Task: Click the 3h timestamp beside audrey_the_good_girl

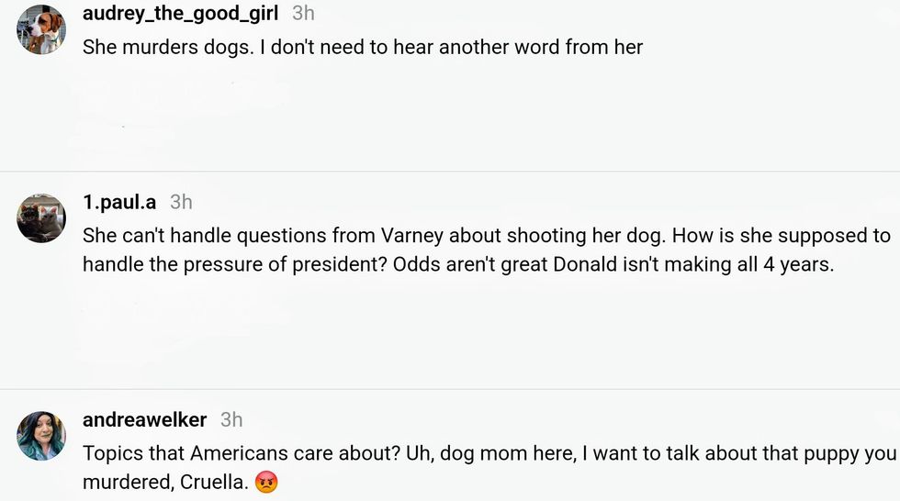Action: 303,13
